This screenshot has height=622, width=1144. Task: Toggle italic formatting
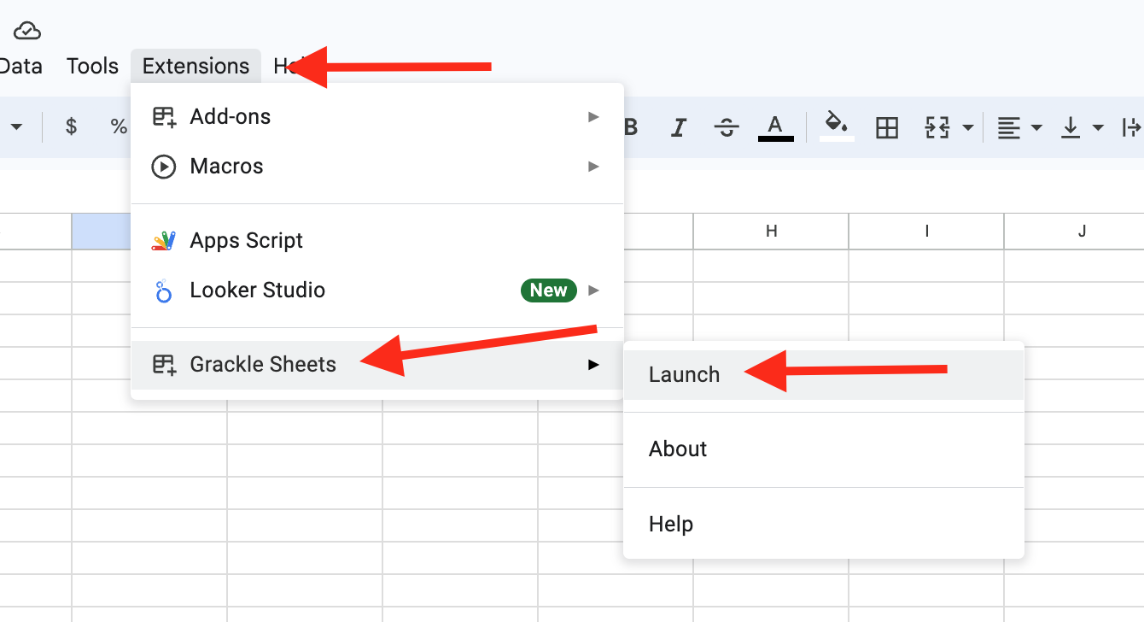click(x=679, y=127)
